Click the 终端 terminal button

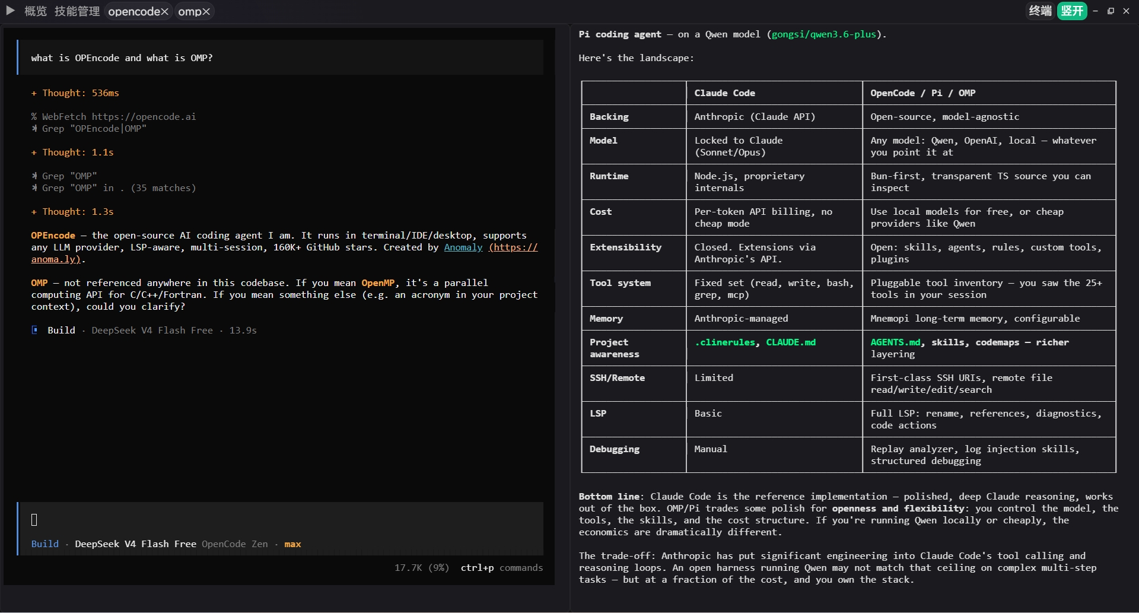coord(1040,11)
